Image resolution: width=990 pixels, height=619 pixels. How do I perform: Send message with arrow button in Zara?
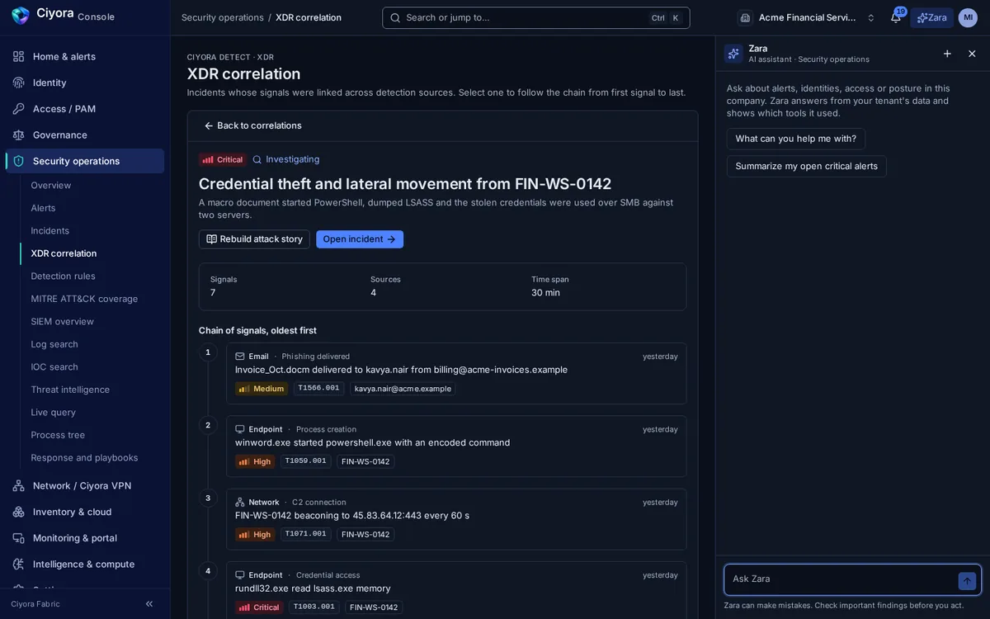point(968,581)
